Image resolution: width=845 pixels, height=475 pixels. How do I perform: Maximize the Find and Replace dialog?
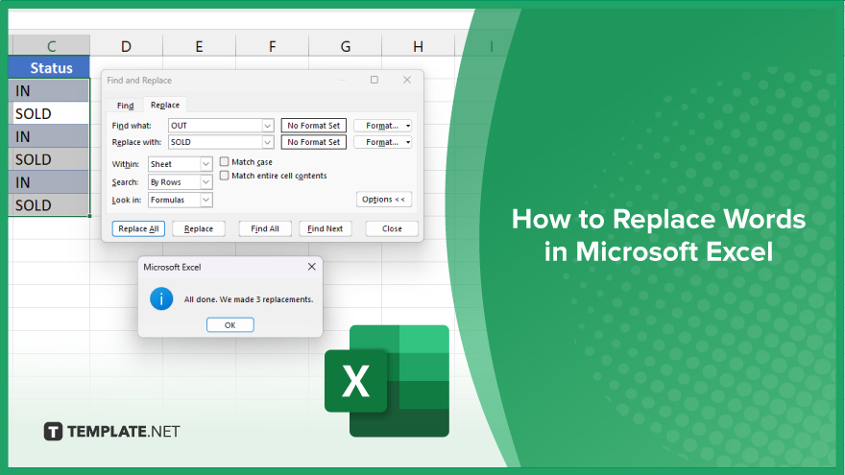tap(374, 80)
